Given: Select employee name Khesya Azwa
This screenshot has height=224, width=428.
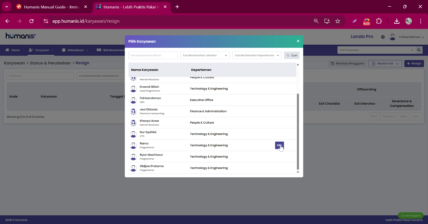Looking at the screenshot, I should click(149, 121).
